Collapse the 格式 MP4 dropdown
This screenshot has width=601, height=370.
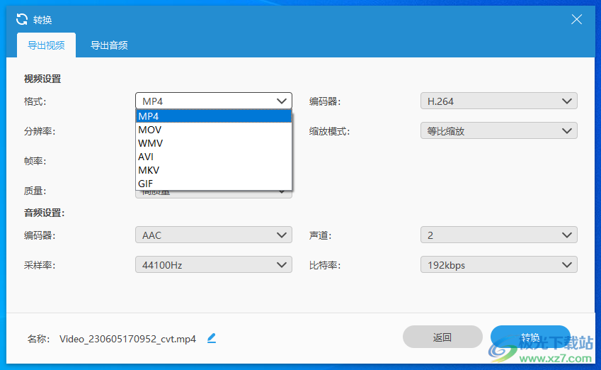click(x=214, y=101)
